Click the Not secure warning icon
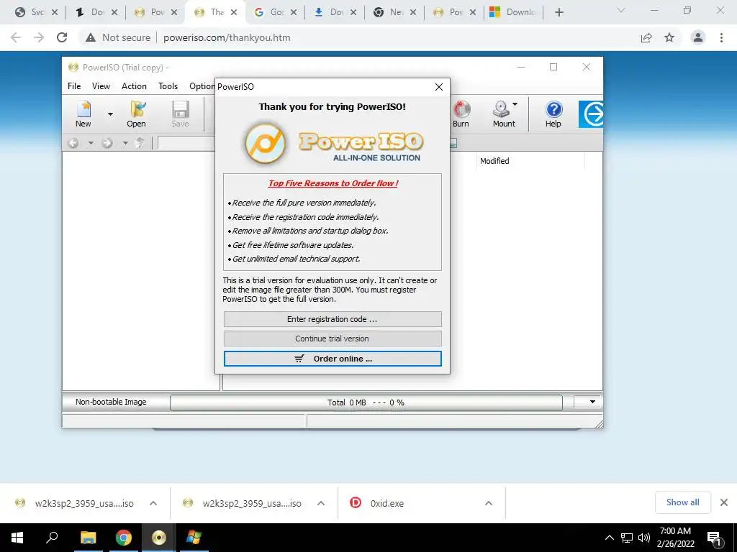This screenshot has width=737, height=552. coord(91,37)
